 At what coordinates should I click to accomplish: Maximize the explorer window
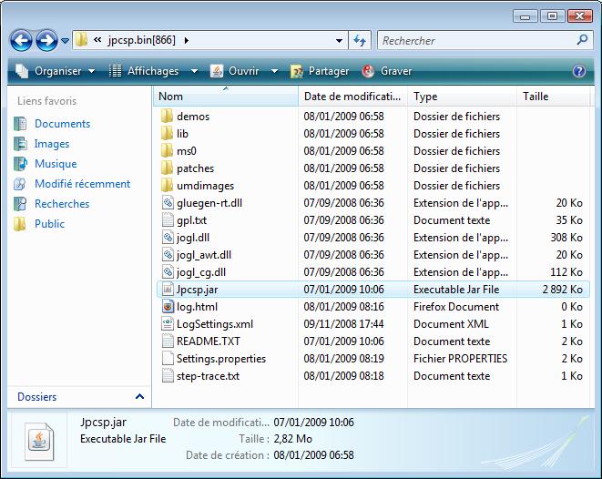[552, 16]
